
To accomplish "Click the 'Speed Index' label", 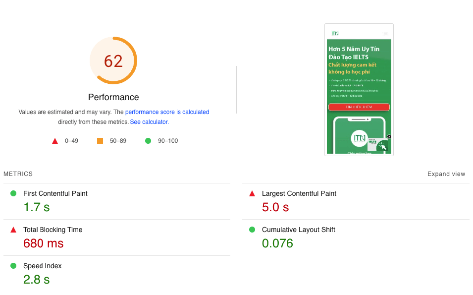I will point(43,266).
